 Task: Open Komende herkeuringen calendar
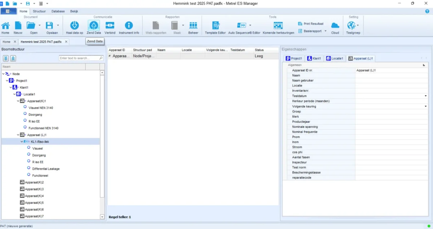point(278,26)
